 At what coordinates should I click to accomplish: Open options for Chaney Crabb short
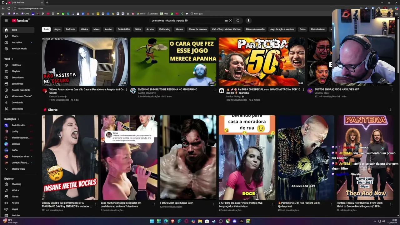pos(96,204)
